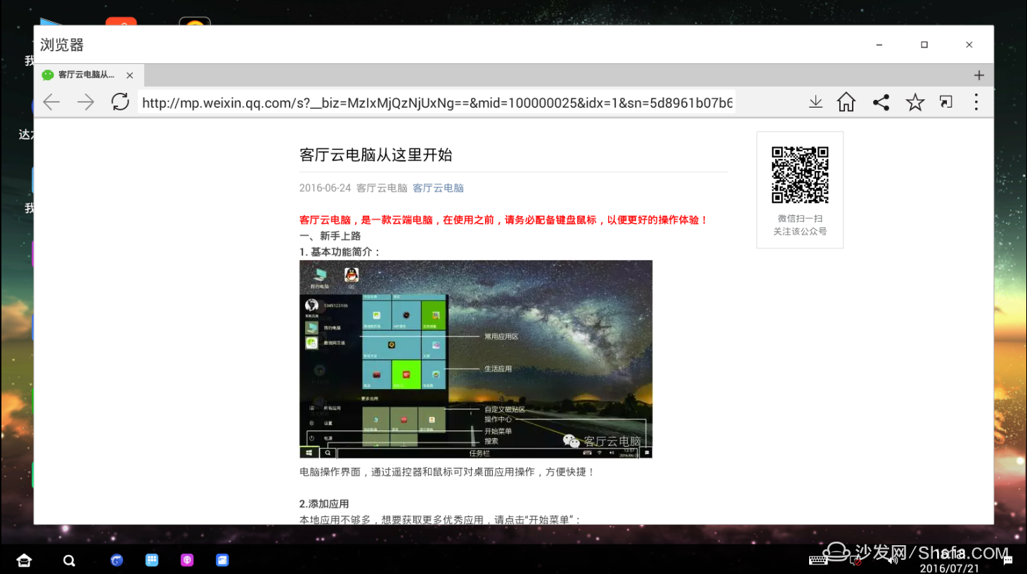Close the 客厅云电脑从... tab
Screen dimensions: 1027x574
click(129, 75)
